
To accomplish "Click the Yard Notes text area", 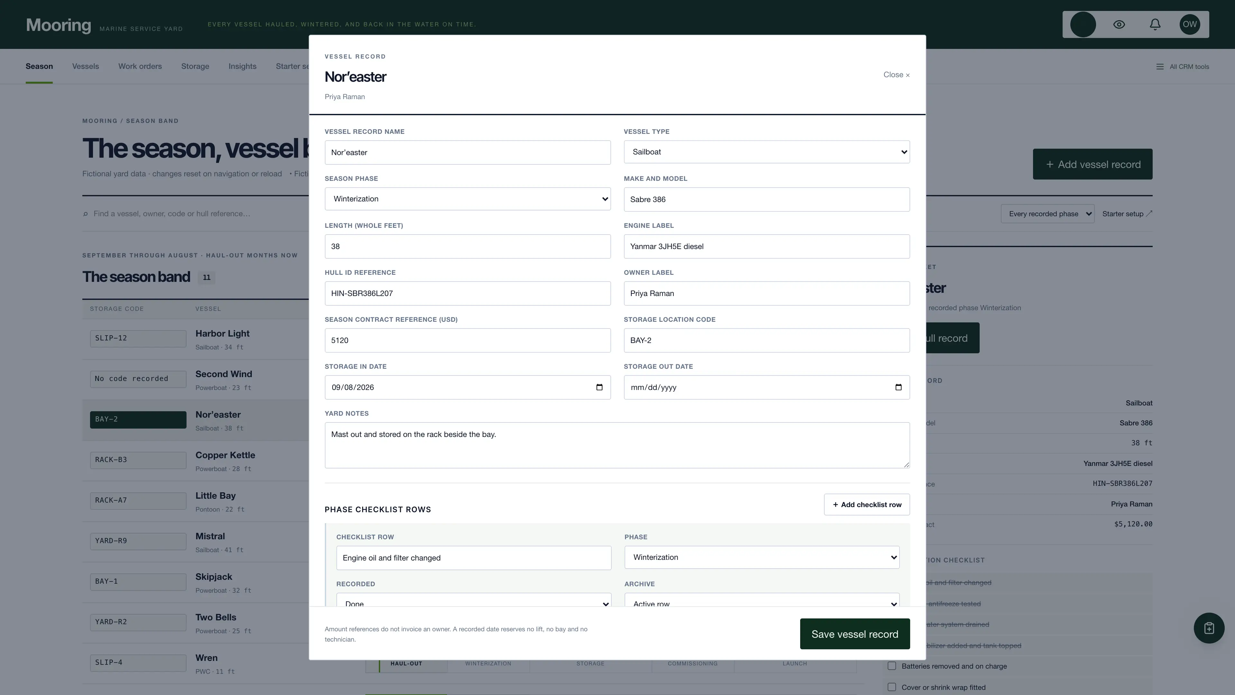I will pos(617,445).
